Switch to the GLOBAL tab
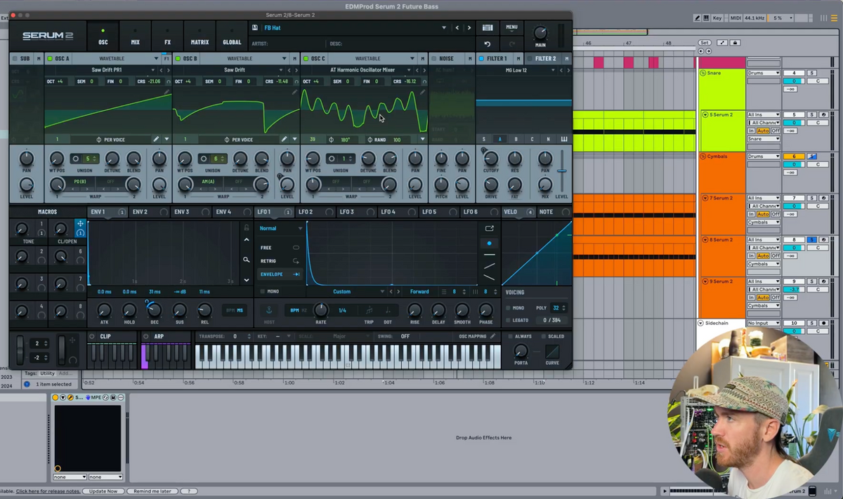Viewport: 843px width, 499px height. tap(232, 37)
